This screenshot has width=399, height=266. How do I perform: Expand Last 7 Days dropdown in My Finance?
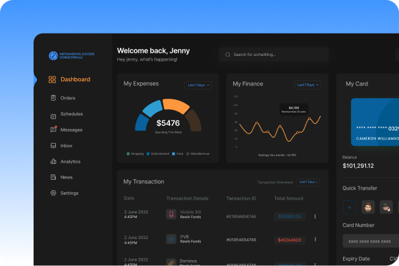(x=307, y=85)
